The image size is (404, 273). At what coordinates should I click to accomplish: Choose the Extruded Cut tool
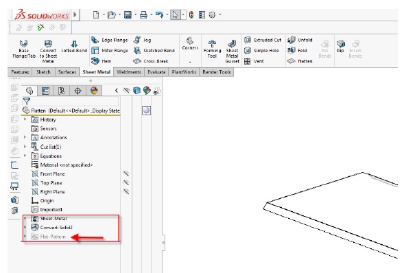pos(263,40)
